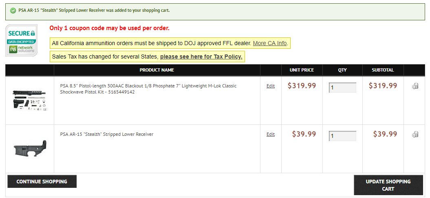Click the Unit Price column header
The height and width of the screenshot is (198, 430).
point(302,70)
